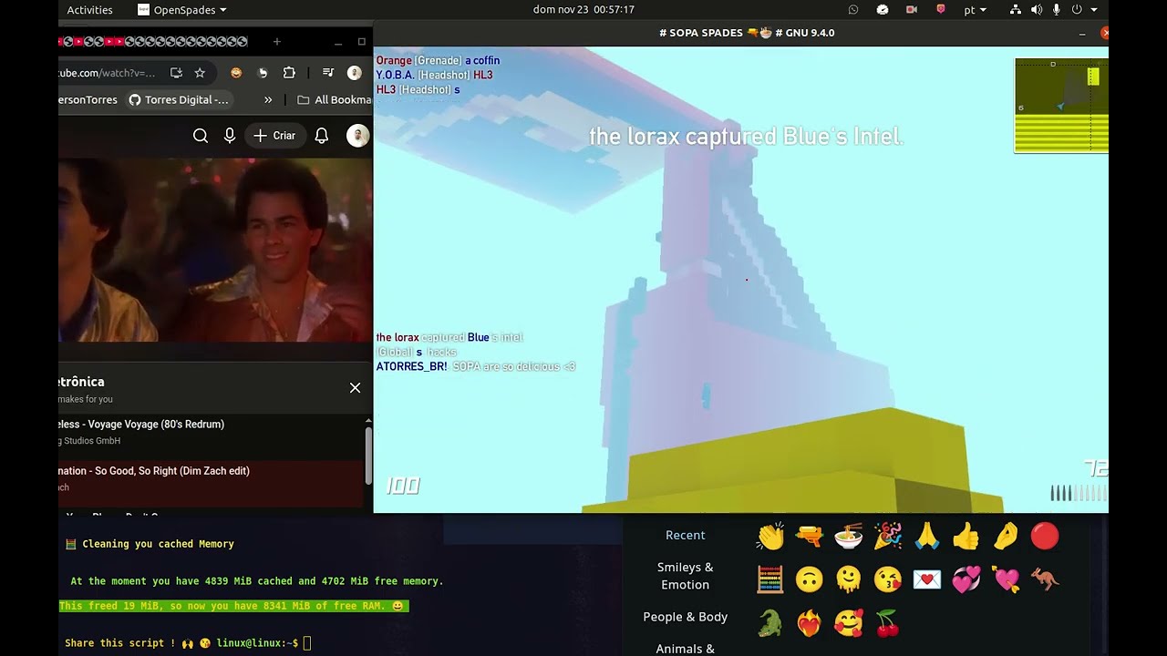Open YouTube notifications bell
The width and height of the screenshot is (1167, 656).
click(x=321, y=136)
